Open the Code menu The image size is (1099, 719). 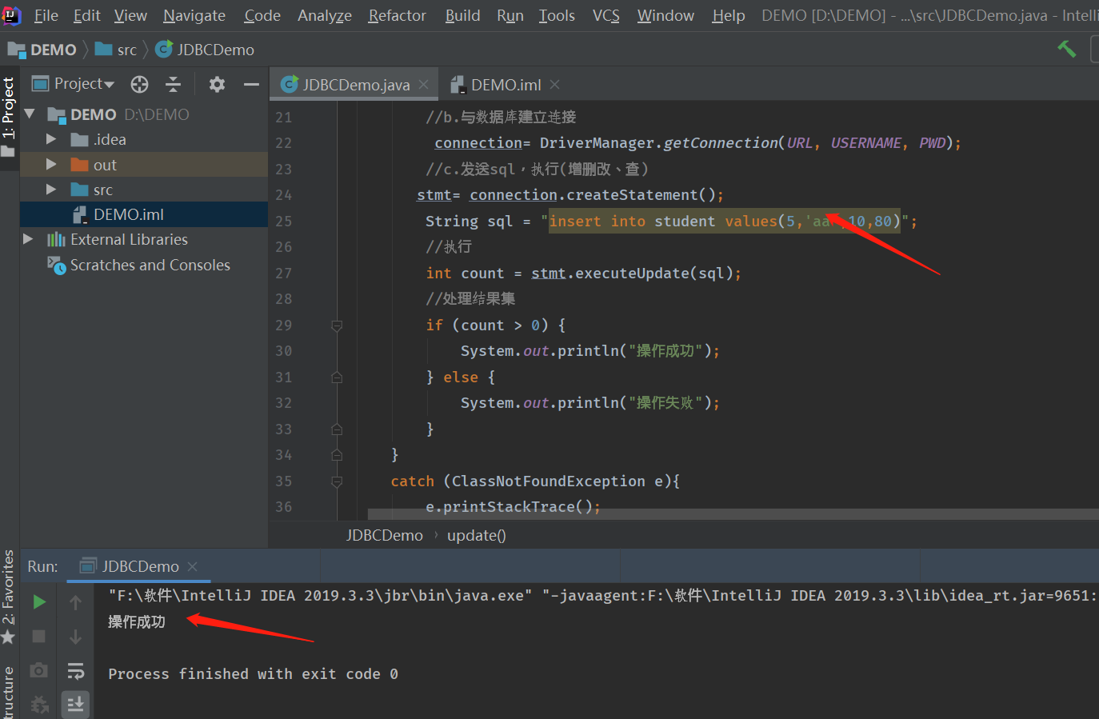(x=262, y=15)
